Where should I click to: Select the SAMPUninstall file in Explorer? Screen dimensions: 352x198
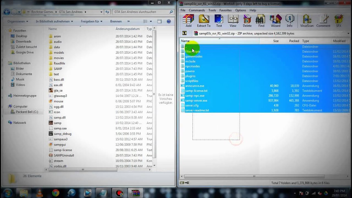(x=64, y=155)
